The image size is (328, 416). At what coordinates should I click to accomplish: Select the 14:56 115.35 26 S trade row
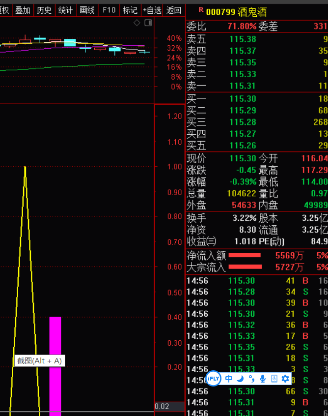257,347
